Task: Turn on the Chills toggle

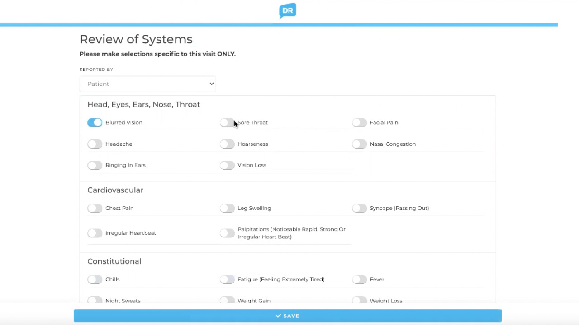Action: [x=95, y=279]
